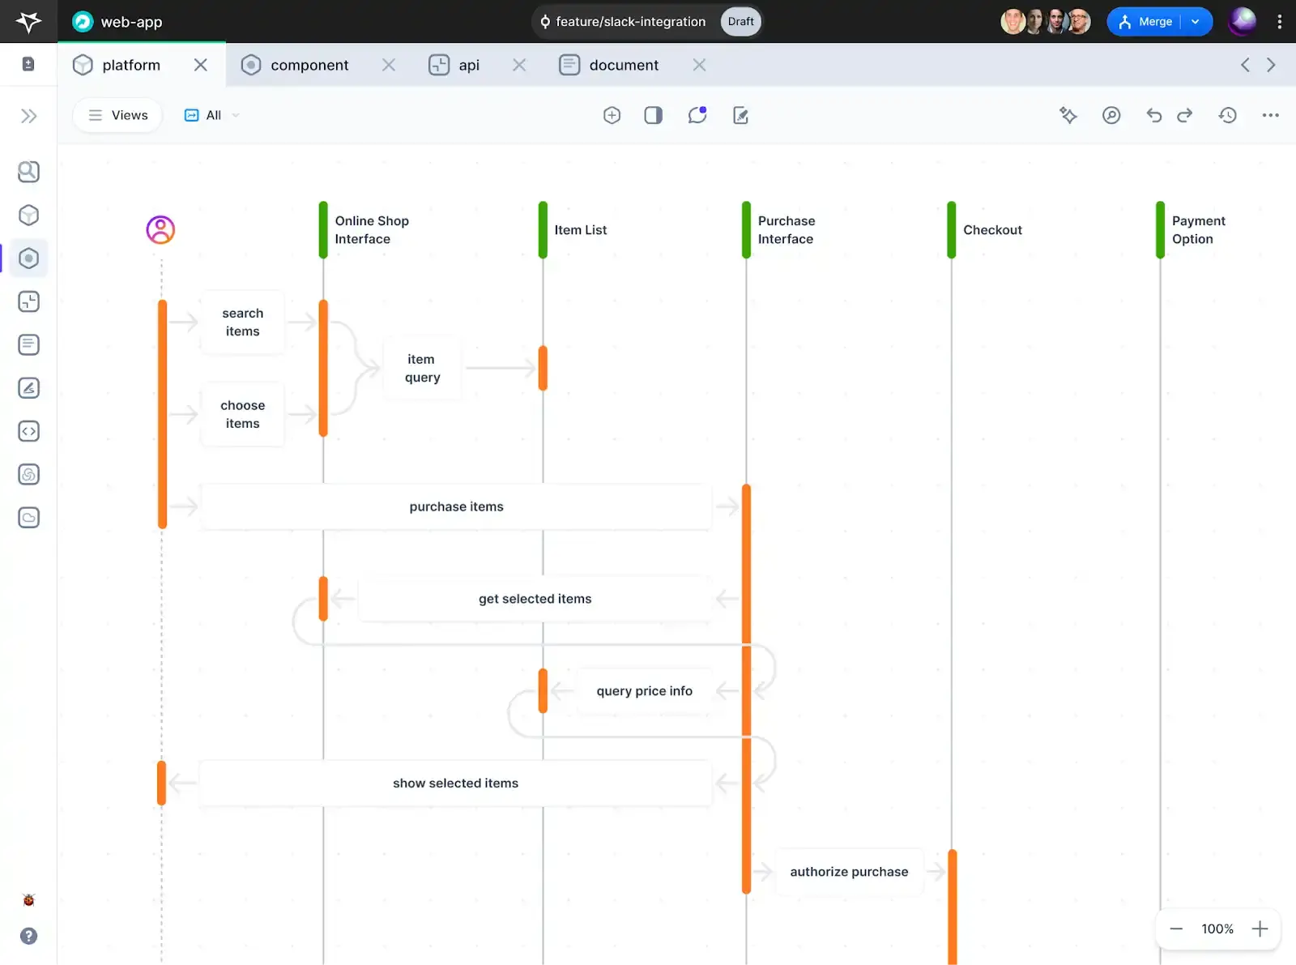Click the undo arrow icon
1296x965 pixels.
[x=1153, y=115]
